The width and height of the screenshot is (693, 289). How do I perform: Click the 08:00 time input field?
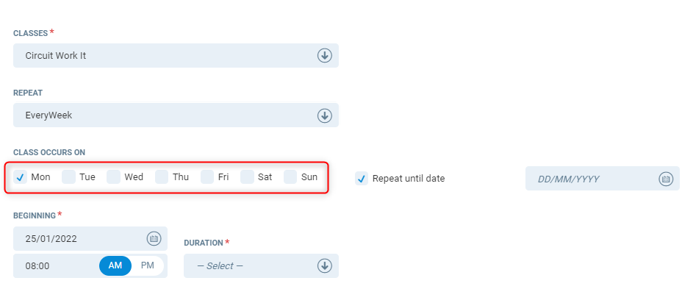click(x=56, y=266)
